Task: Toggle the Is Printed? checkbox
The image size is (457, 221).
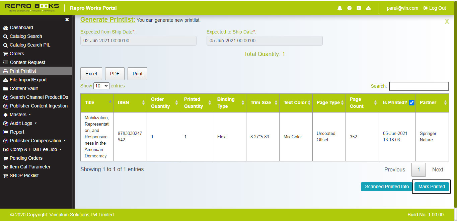Action: (411, 102)
